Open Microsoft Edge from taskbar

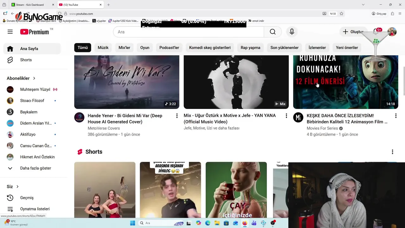click(x=208, y=223)
